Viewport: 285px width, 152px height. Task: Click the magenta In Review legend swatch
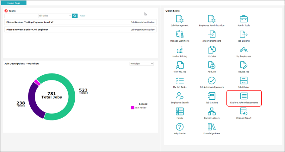133,108
